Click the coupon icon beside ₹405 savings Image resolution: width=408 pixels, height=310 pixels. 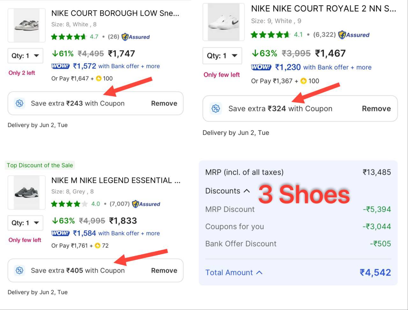coord(19,270)
